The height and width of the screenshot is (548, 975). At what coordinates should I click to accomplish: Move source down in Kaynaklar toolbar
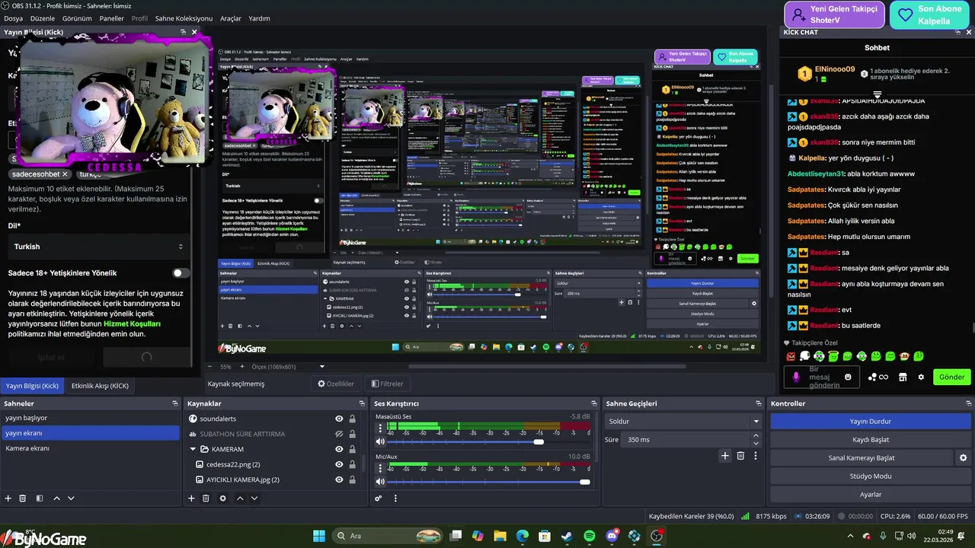254,498
